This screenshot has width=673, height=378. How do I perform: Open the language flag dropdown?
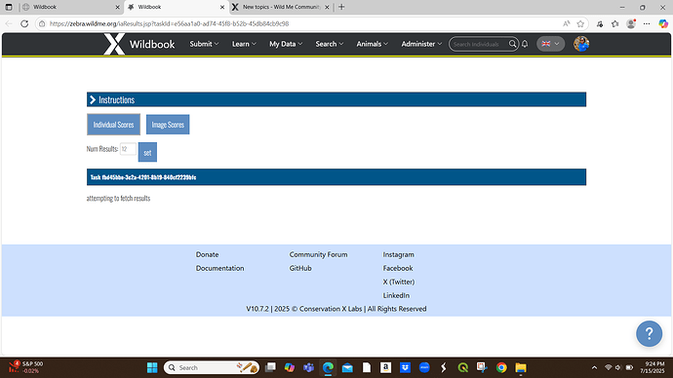(550, 44)
